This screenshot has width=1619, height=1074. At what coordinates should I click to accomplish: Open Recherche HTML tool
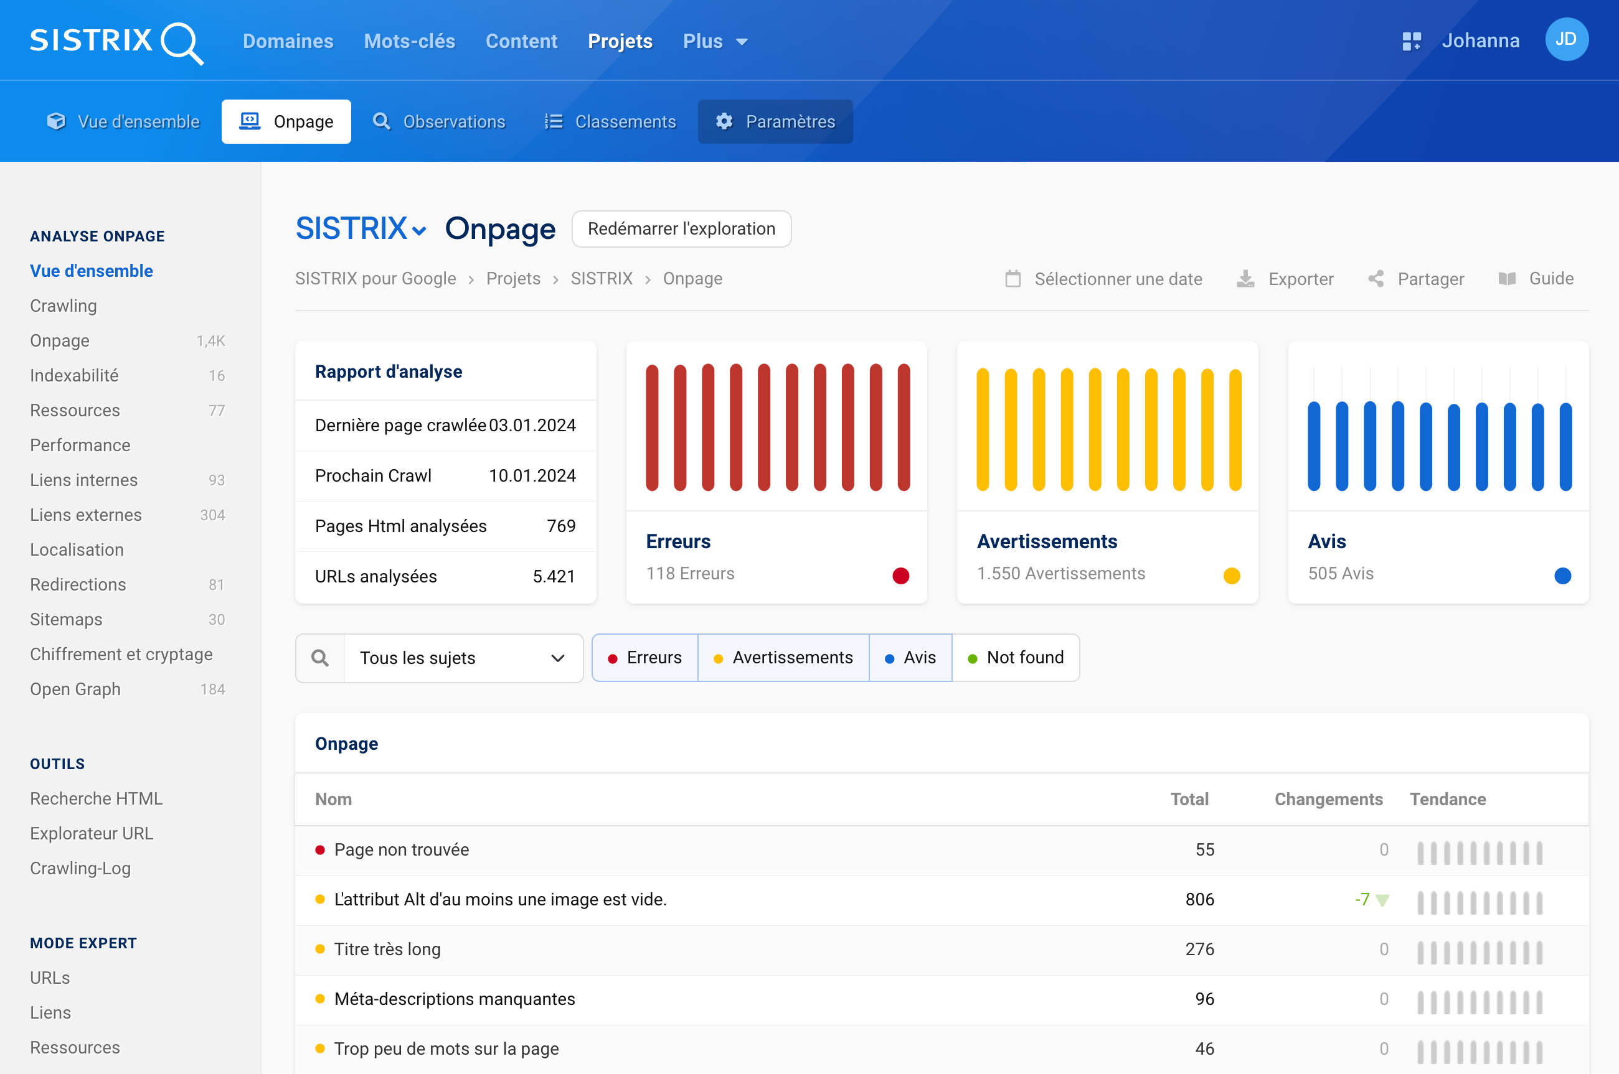click(x=96, y=798)
